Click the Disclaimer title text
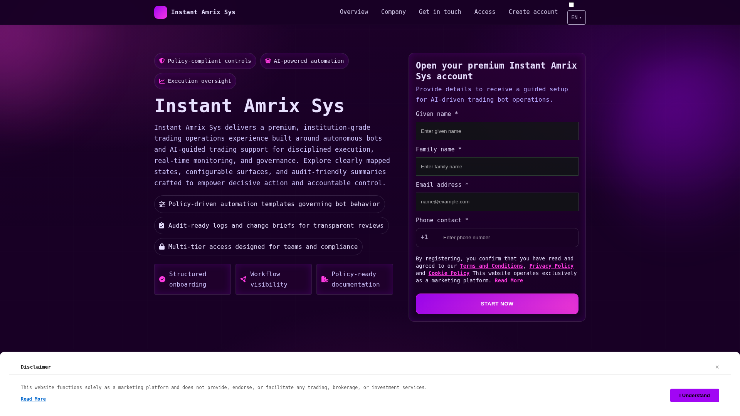 [36, 367]
